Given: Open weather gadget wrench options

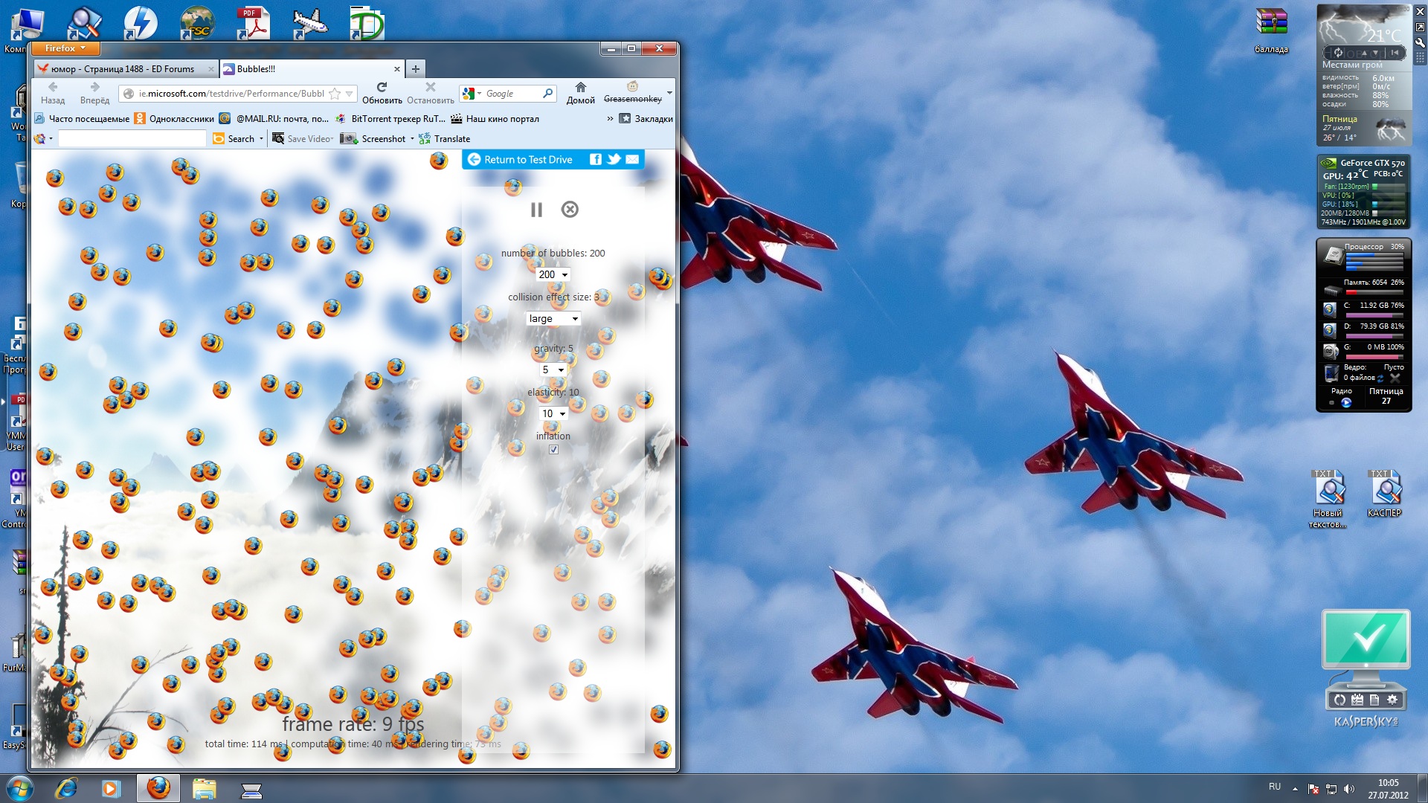Looking at the screenshot, I should tap(1420, 42).
